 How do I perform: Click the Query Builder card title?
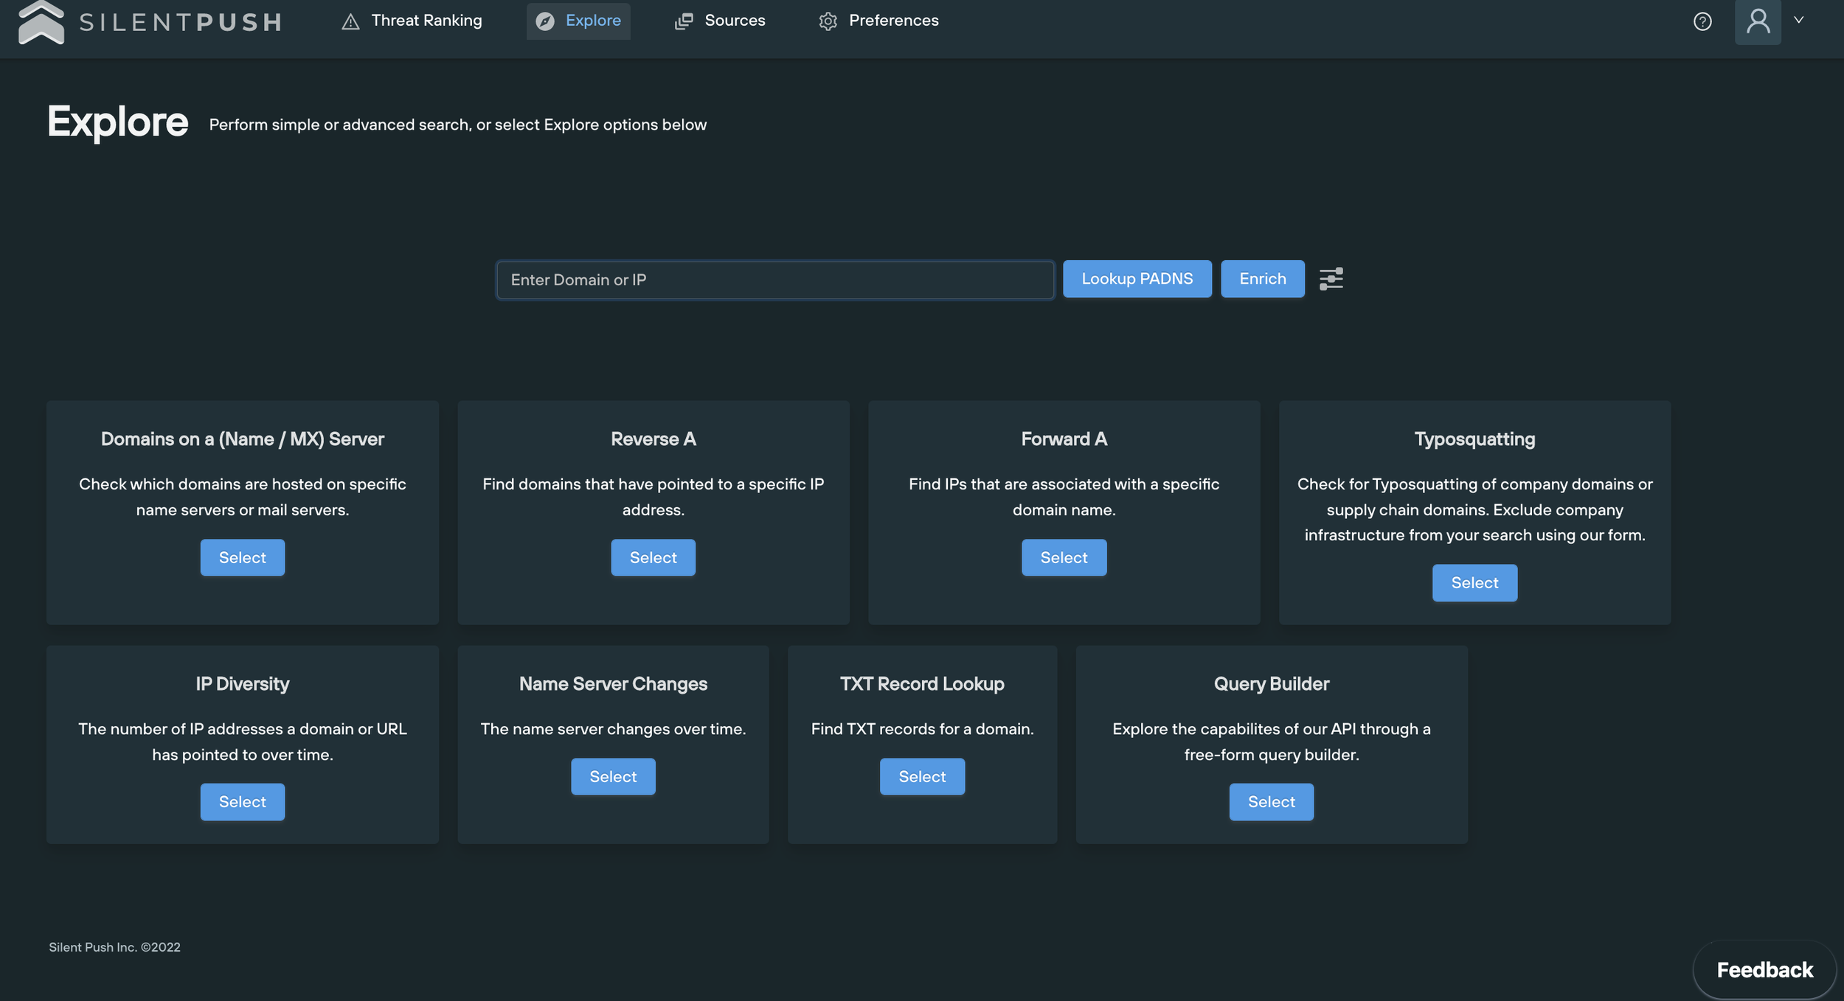point(1272,683)
